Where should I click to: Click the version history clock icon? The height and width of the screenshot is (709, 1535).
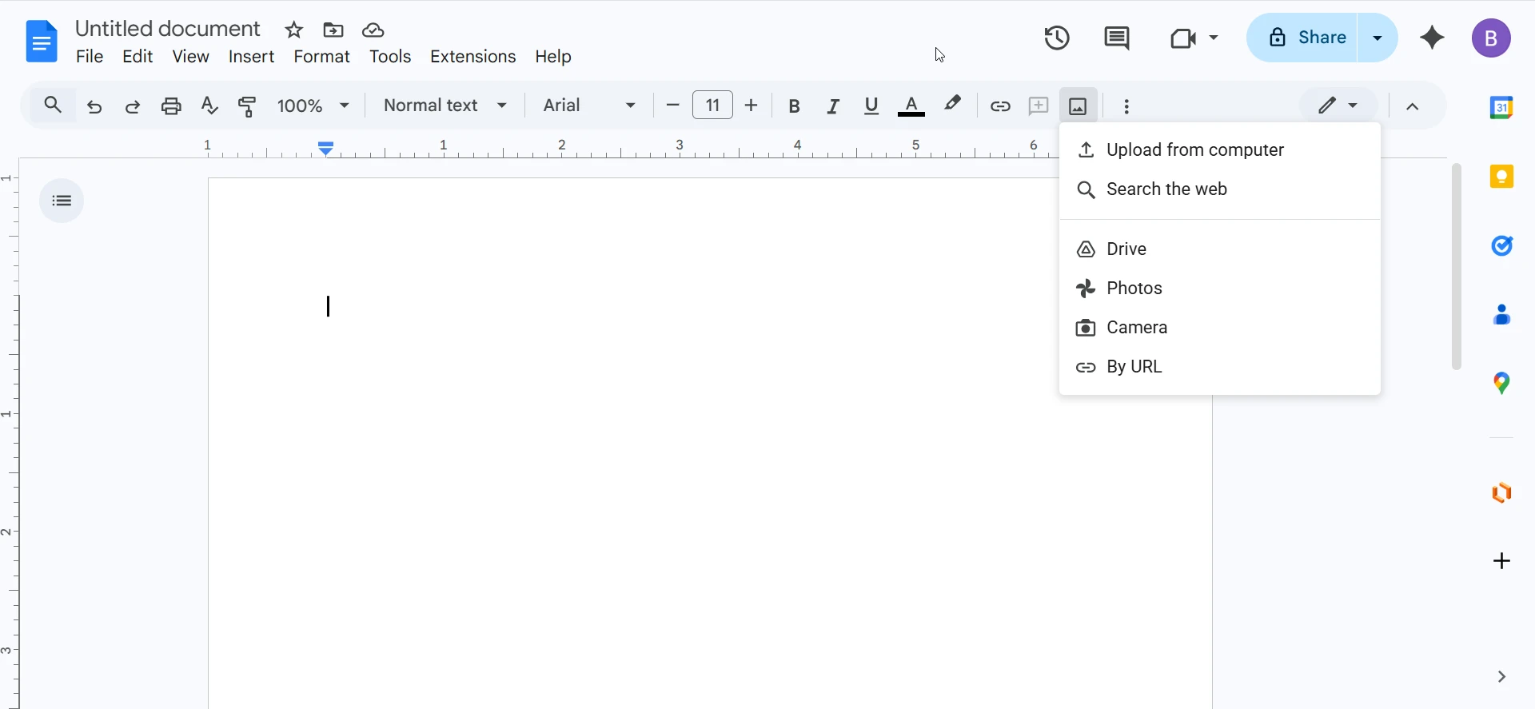pyautogui.click(x=1057, y=38)
